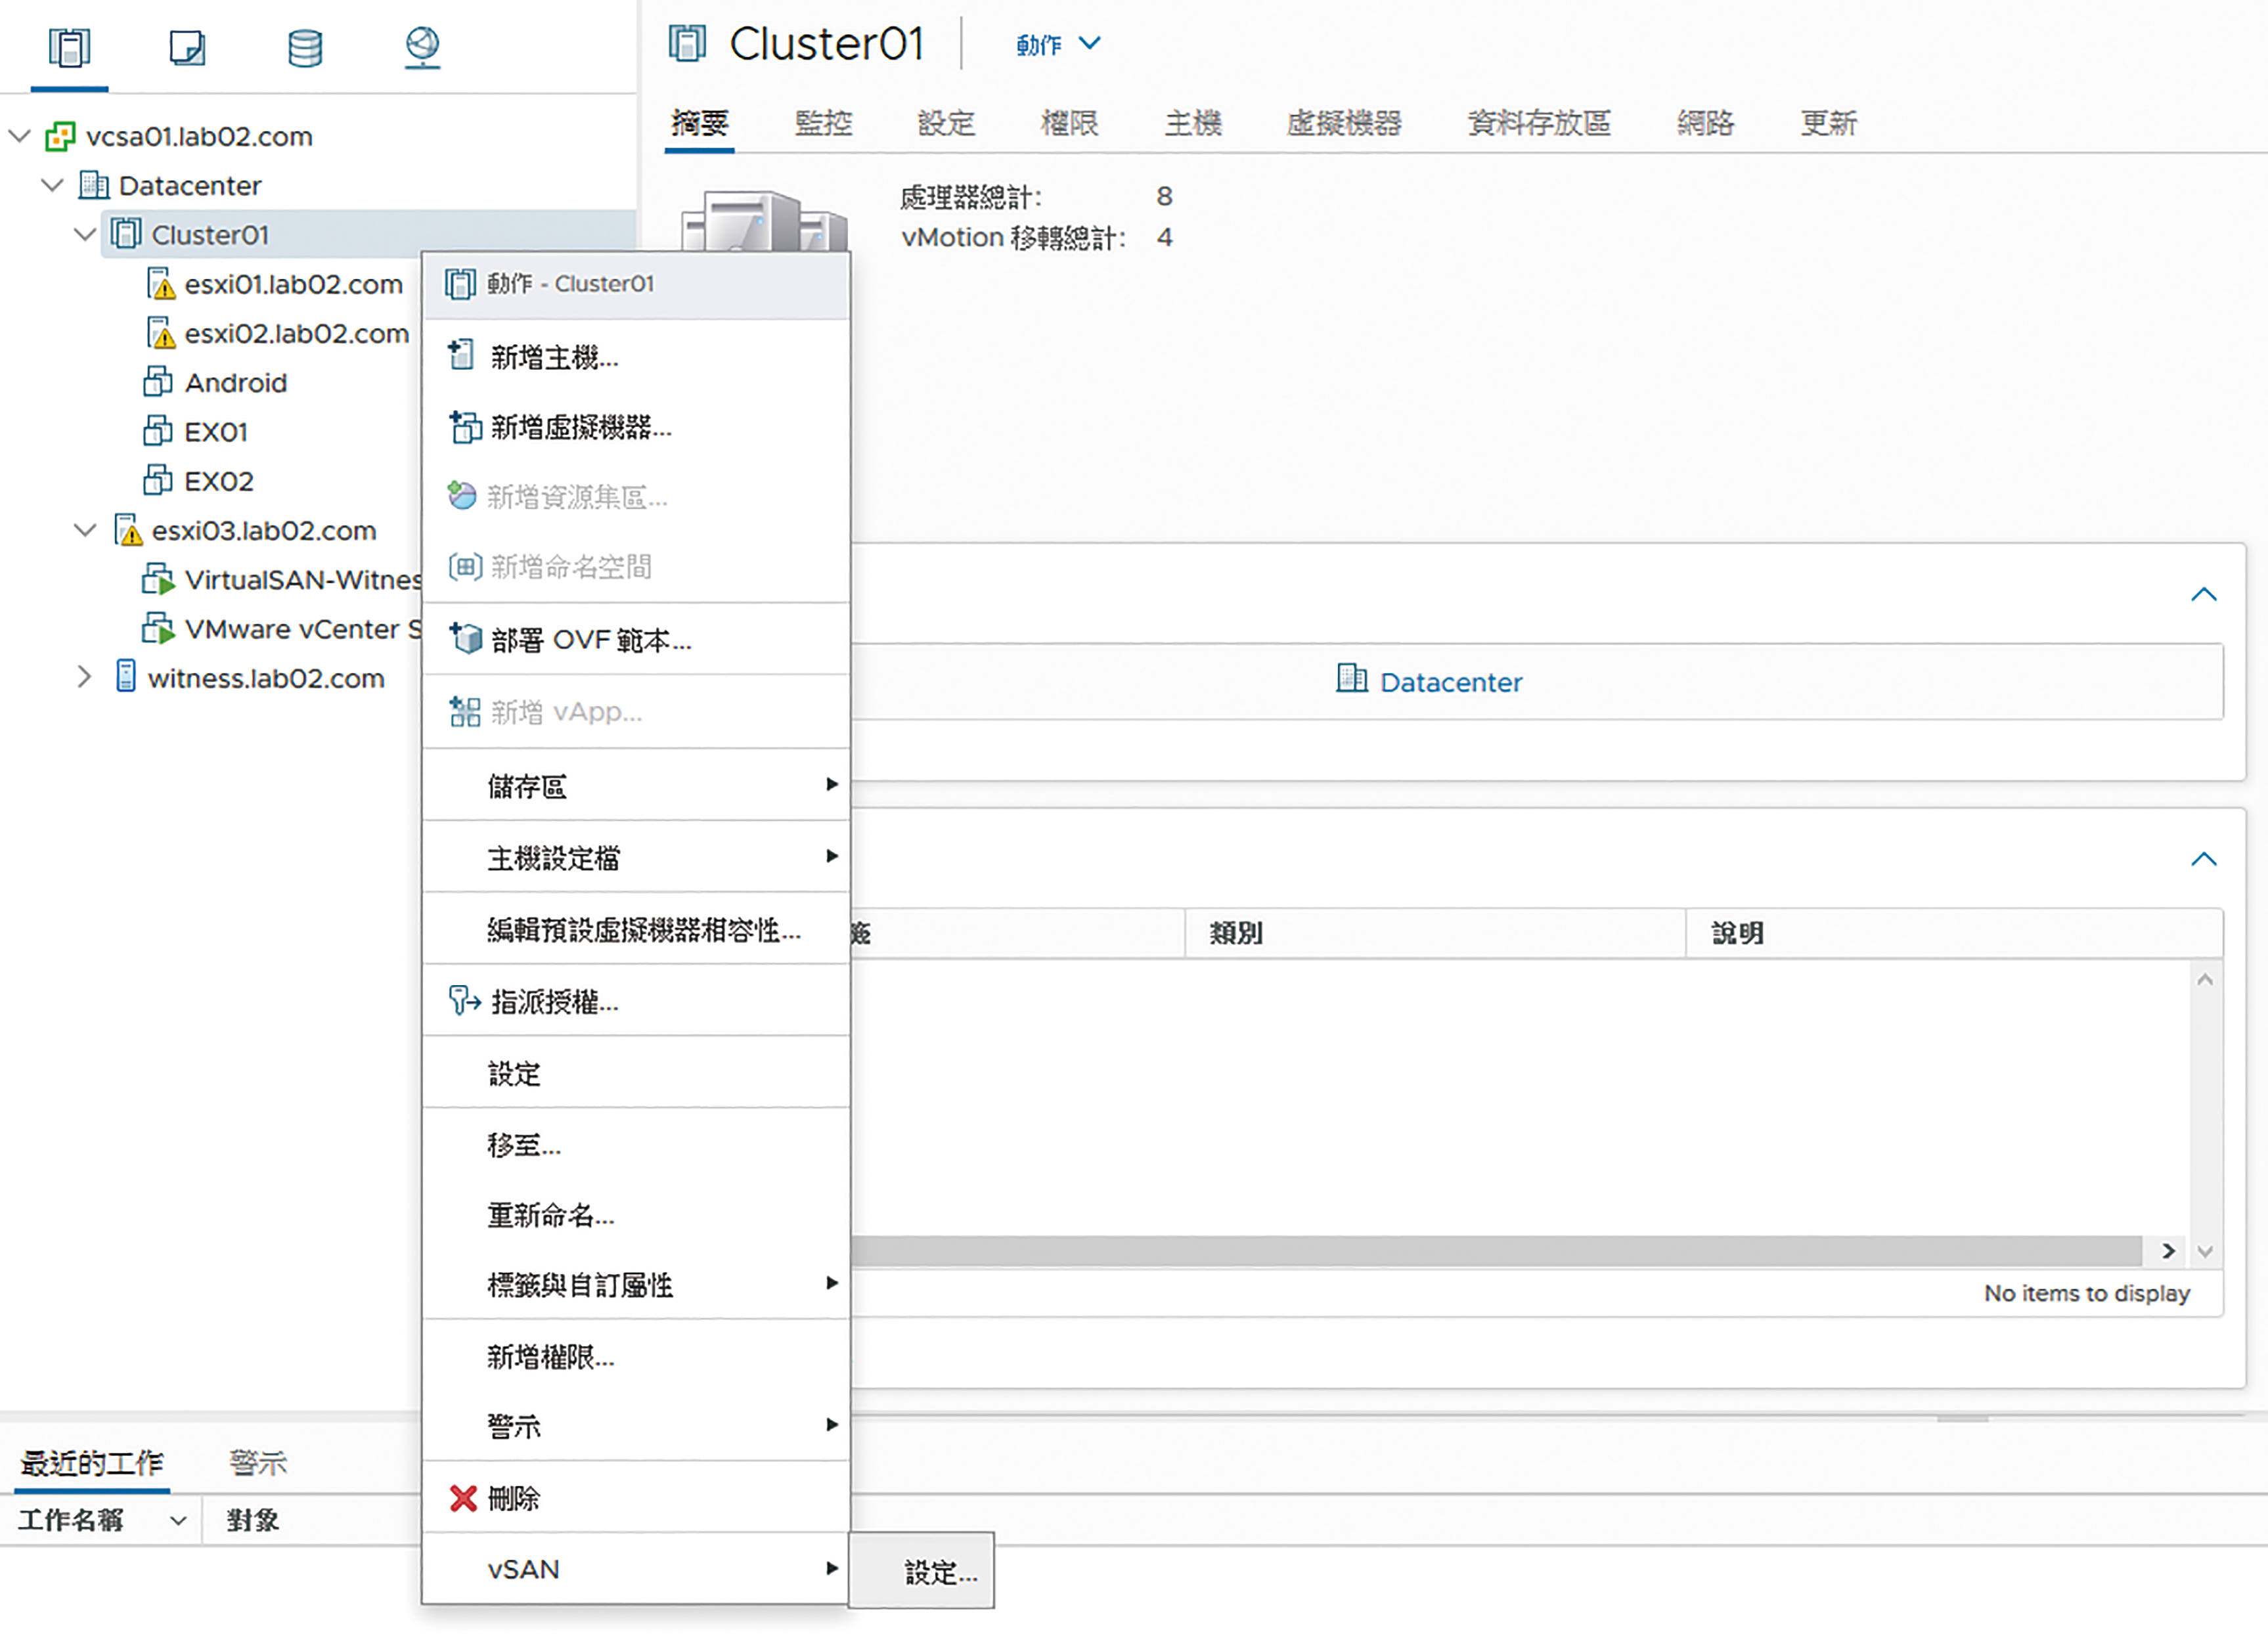Switch to the 資料存放區 tab
Viewport: 2268px width, 1634px height.
pyautogui.click(x=1539, y=123)
